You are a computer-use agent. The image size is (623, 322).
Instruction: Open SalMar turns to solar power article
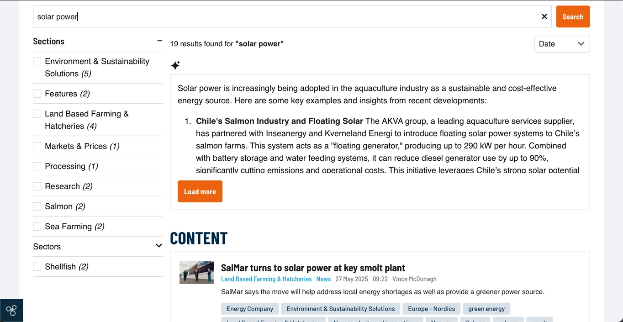[x=313, y=268]
